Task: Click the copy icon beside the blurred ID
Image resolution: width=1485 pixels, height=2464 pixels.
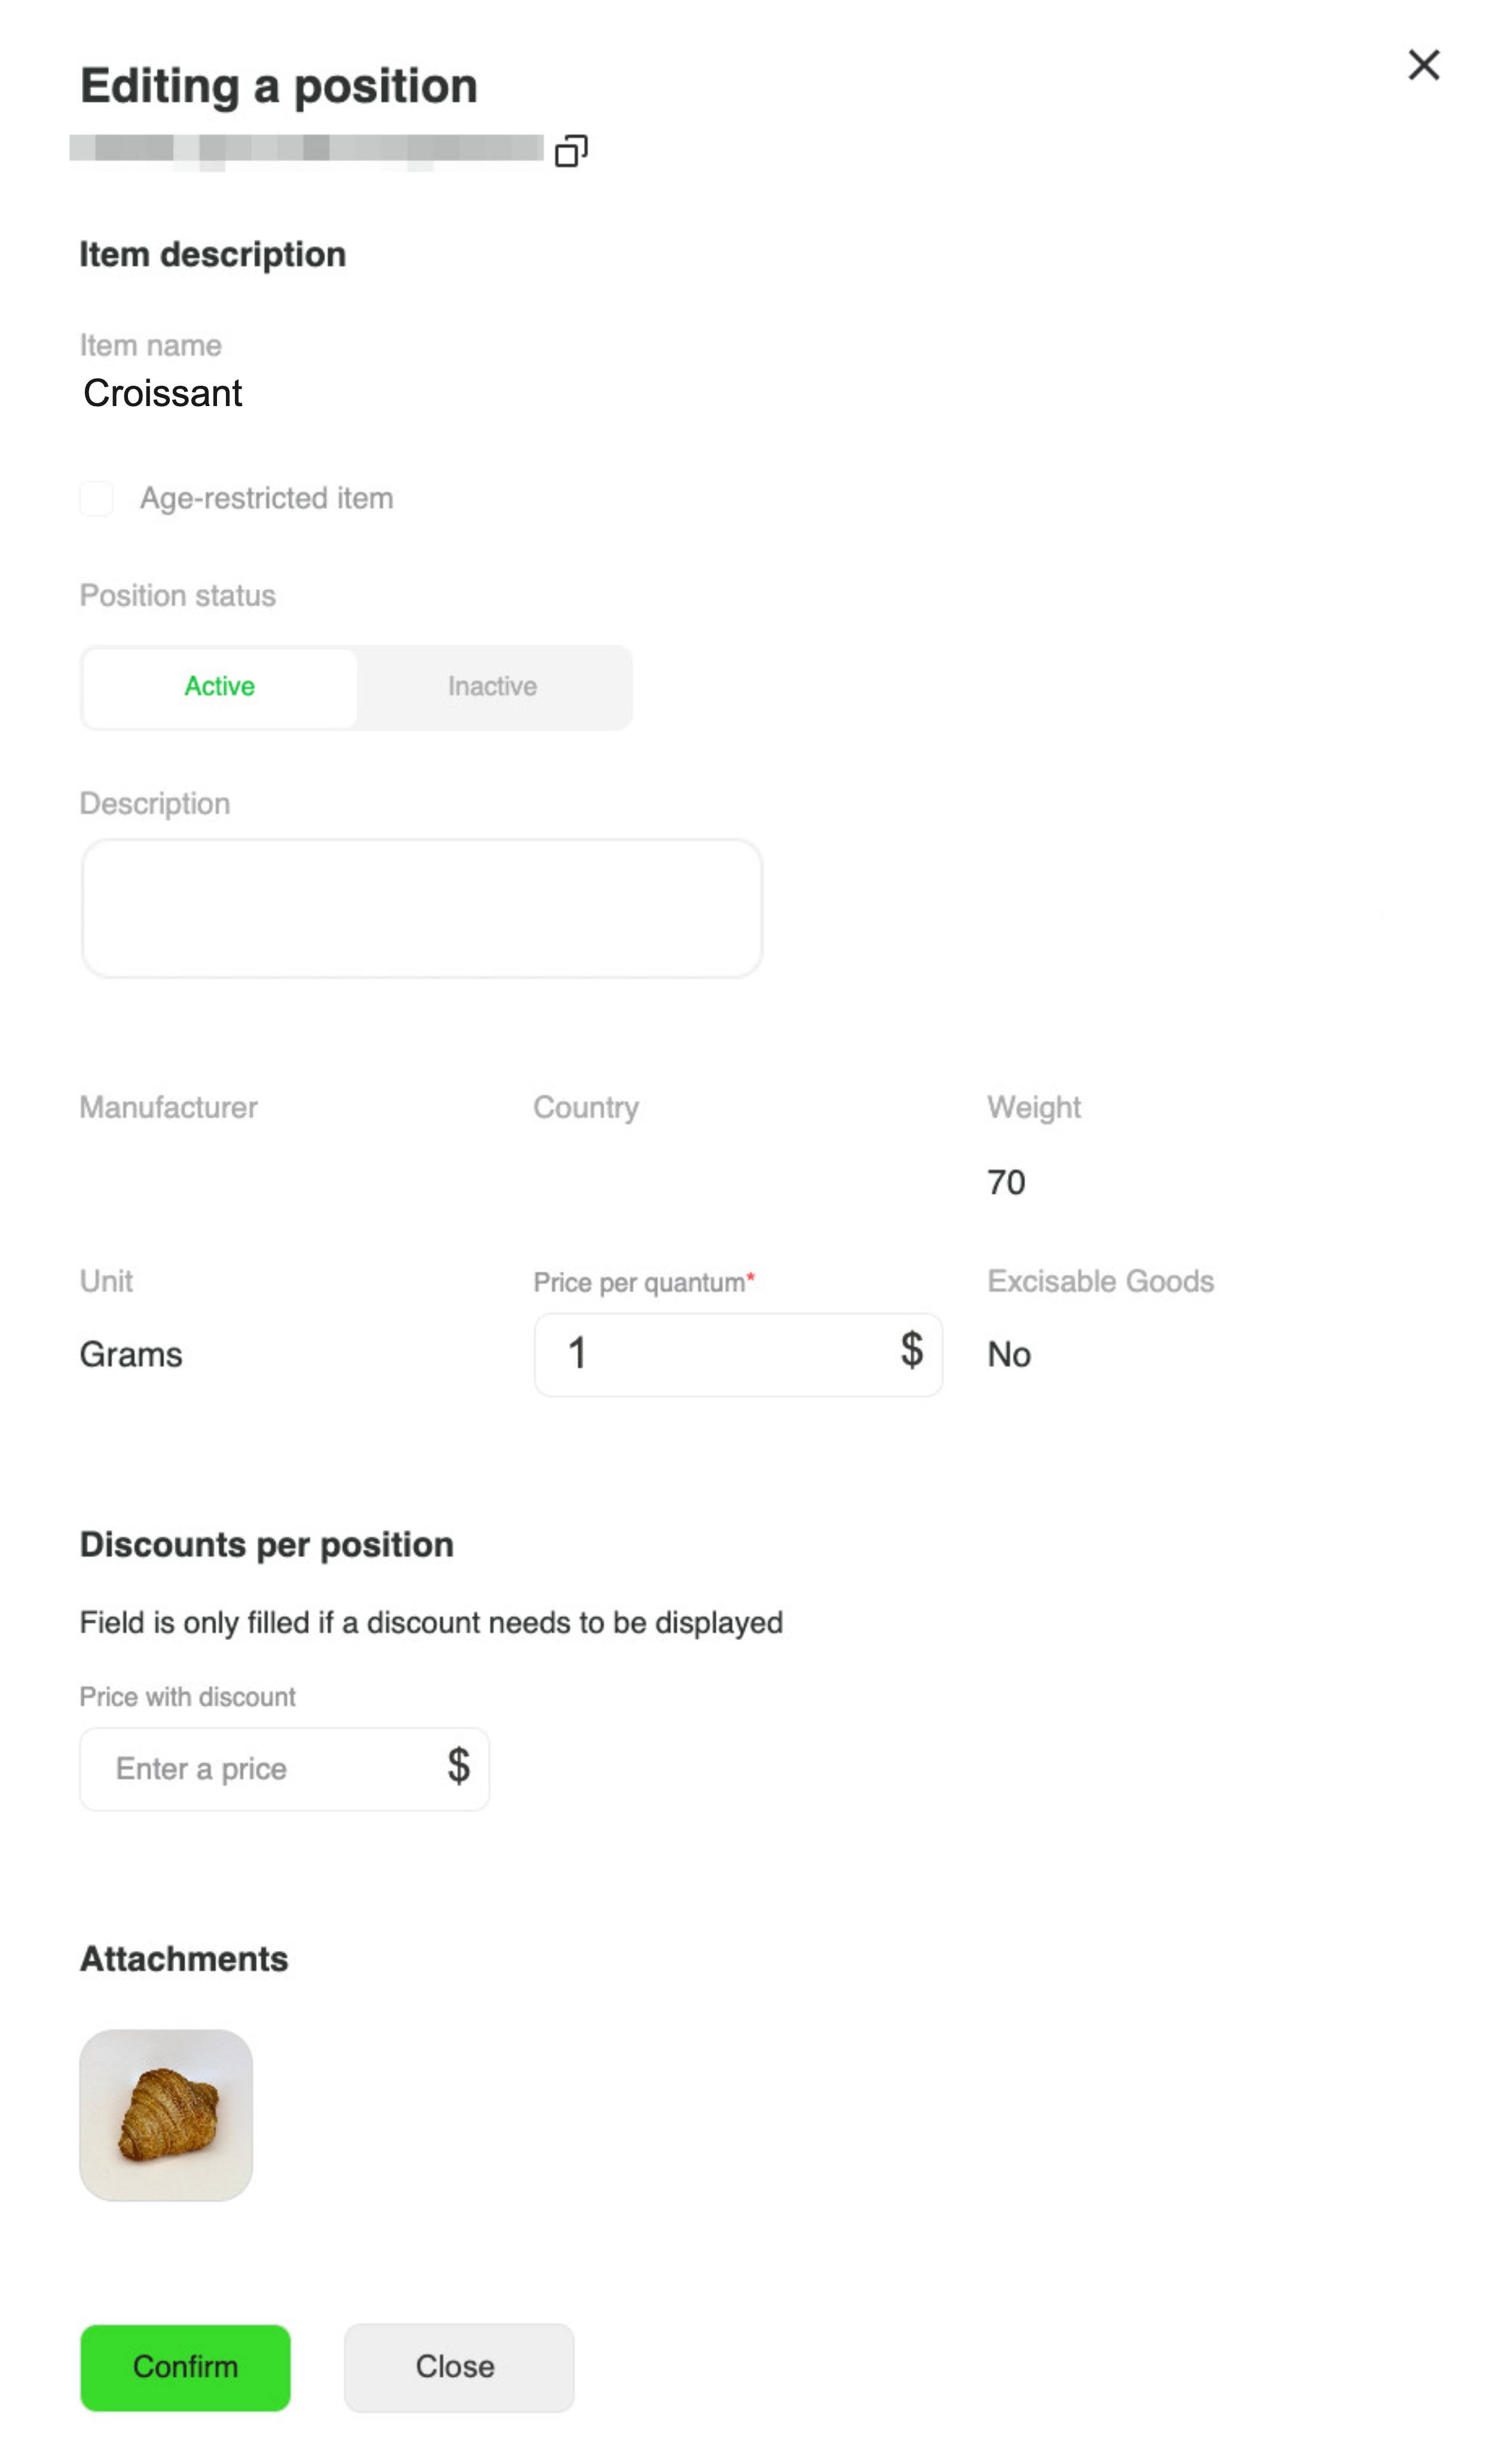Action: [570, 151]
